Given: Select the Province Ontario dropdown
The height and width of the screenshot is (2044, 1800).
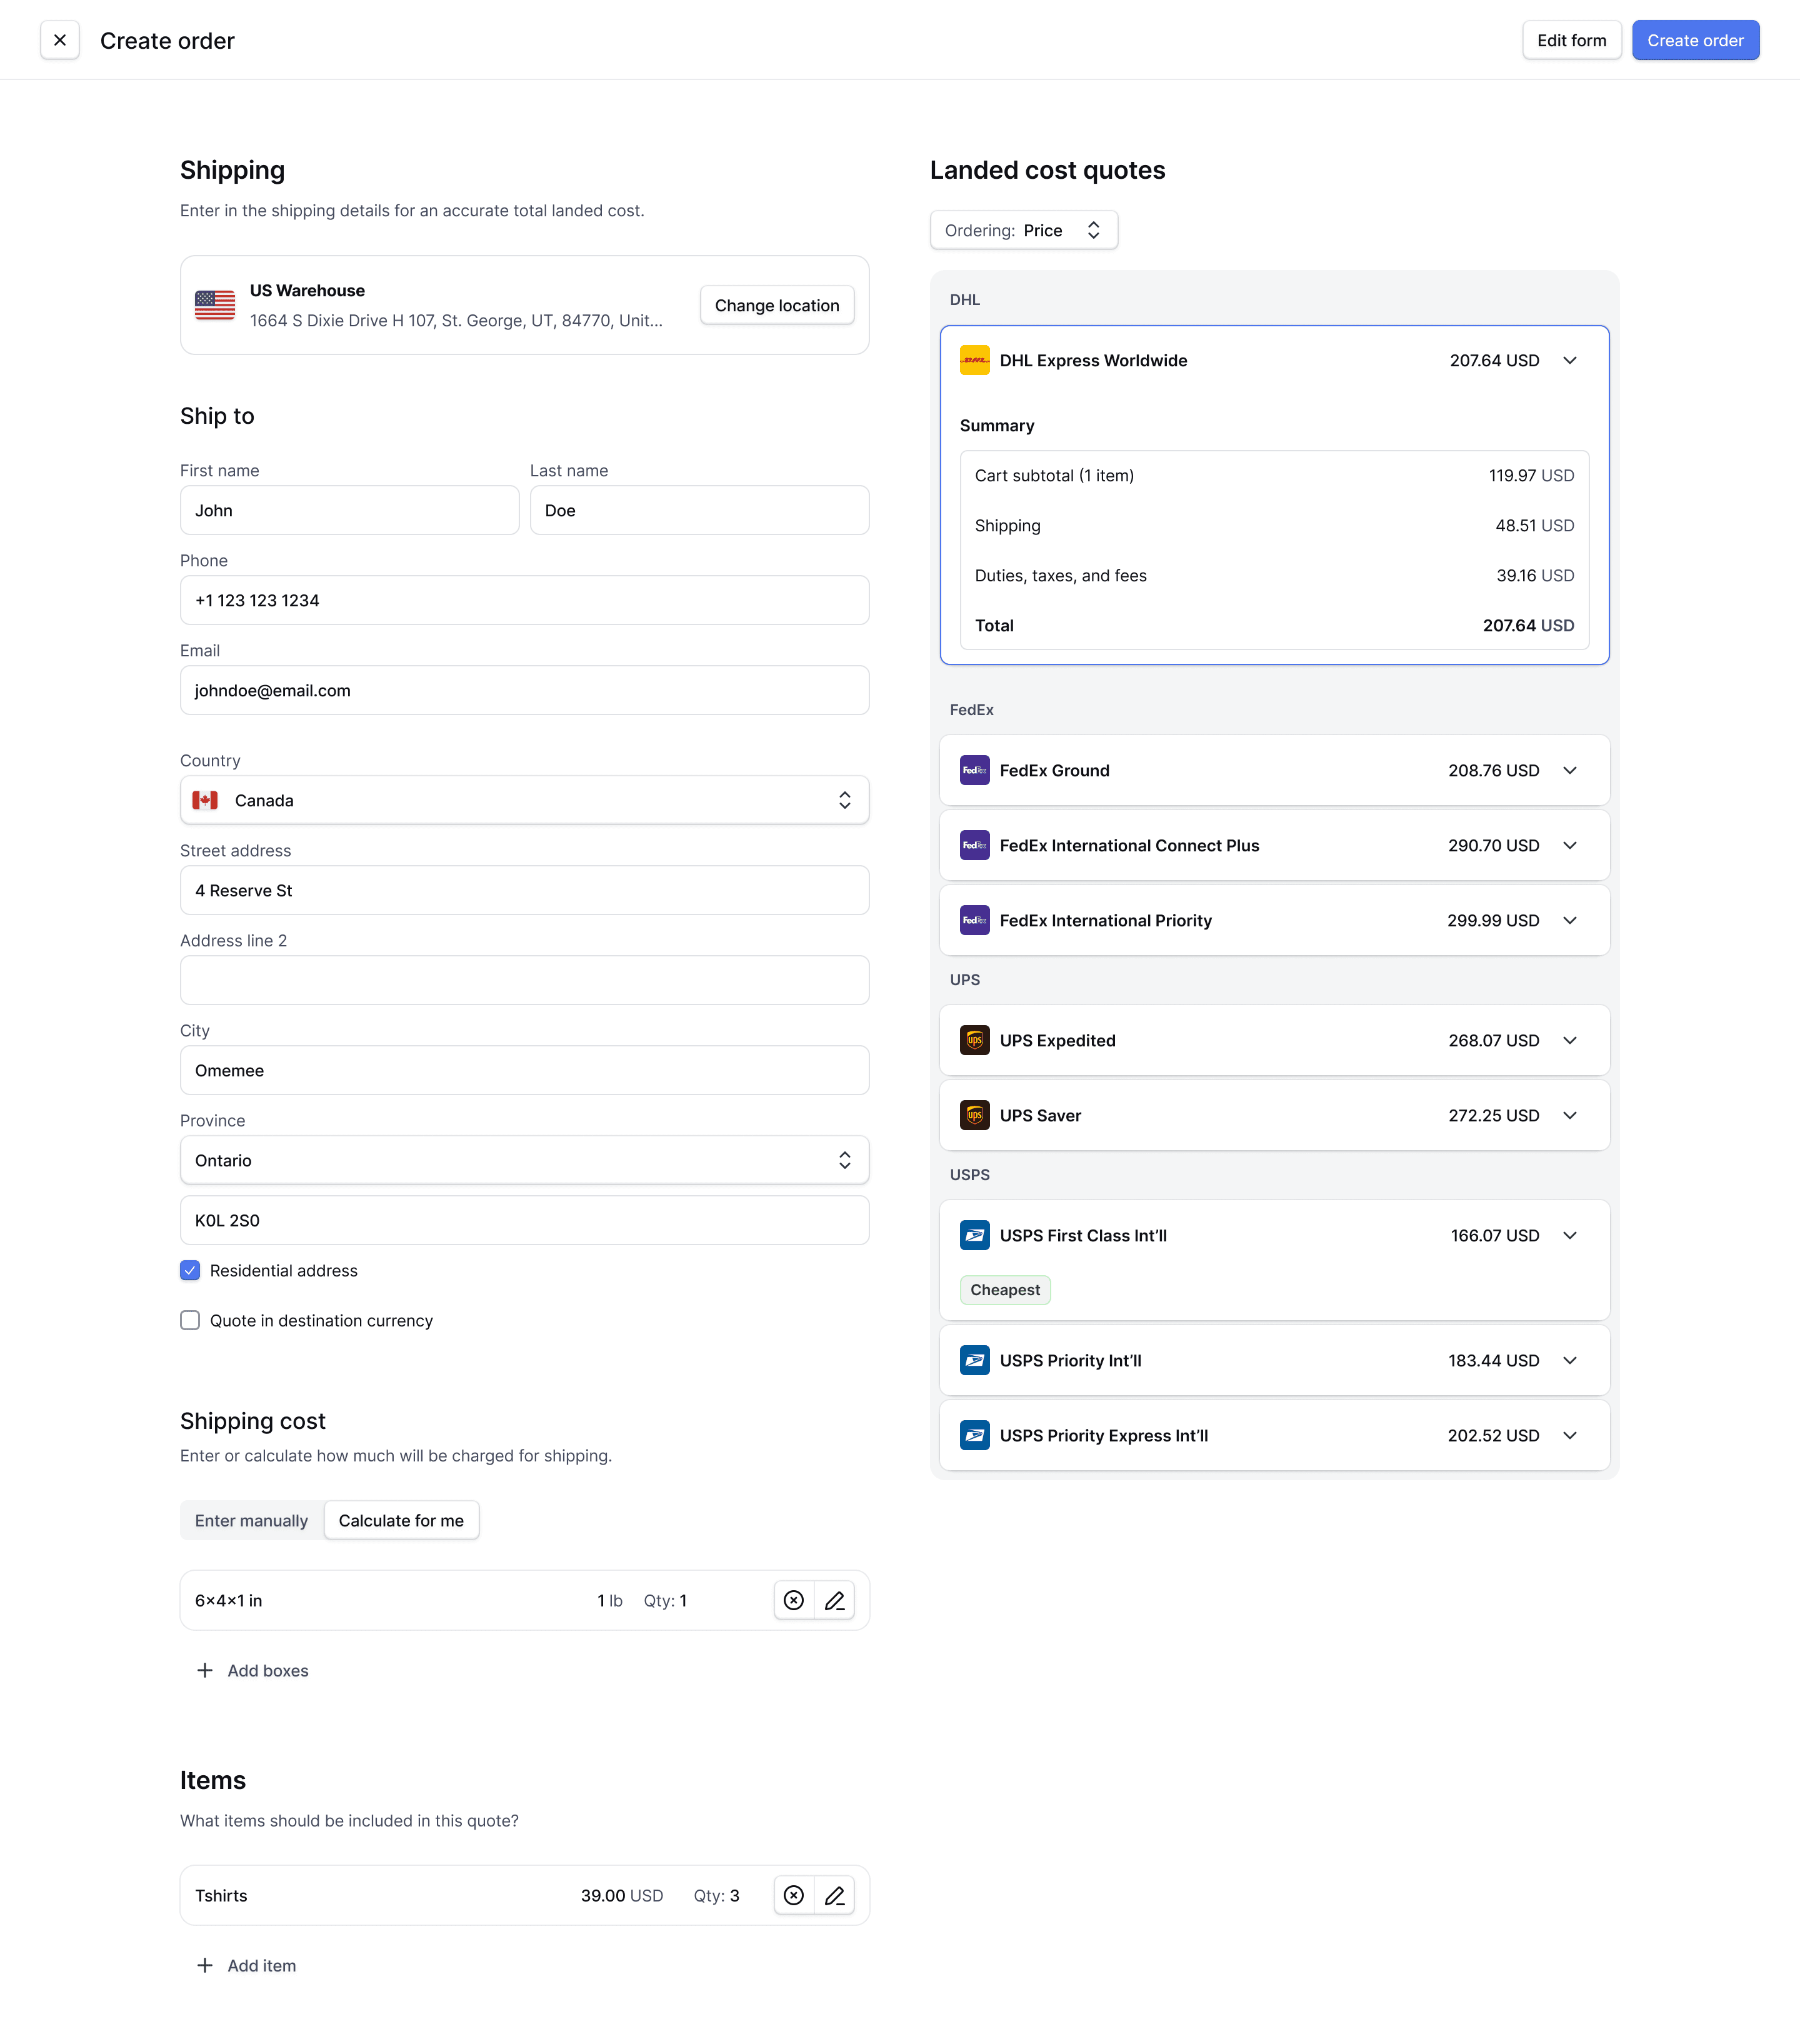Looking at the screenshot, I should [525, 1160].
